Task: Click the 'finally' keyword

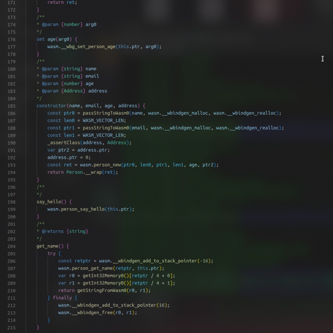Action: 62,298
